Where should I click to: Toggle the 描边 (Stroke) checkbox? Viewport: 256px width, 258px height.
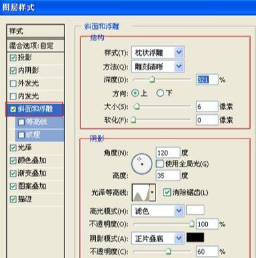[x=13, y=199]
